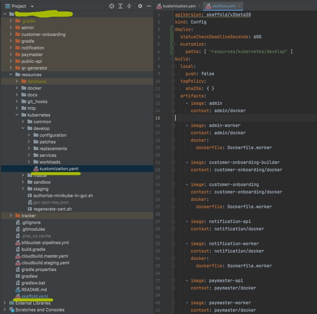
Task: Click line number 15 in the editor gutter
Action: click(x=158, y=118)
